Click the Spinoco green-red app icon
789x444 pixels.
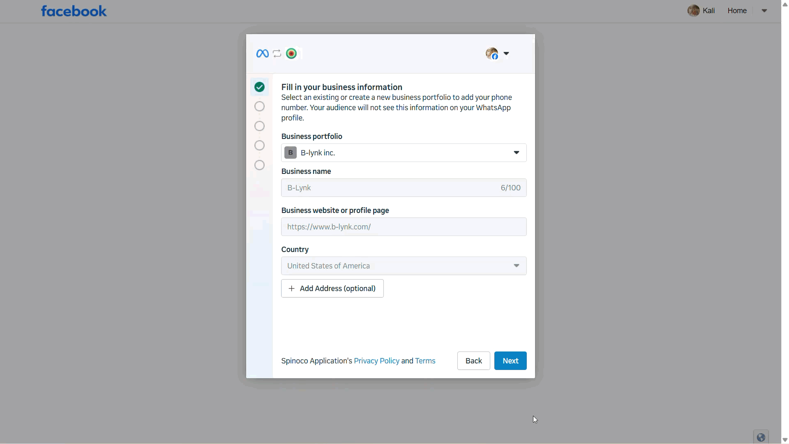(x=291, y=53)
